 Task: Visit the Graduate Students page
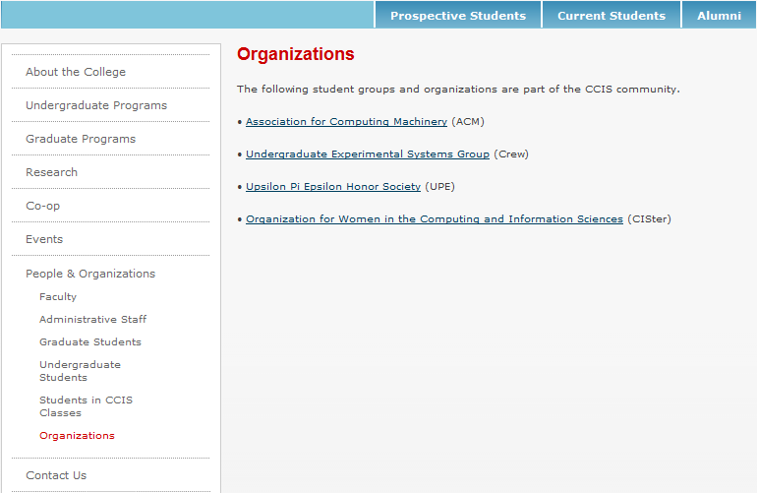point(90,342)
